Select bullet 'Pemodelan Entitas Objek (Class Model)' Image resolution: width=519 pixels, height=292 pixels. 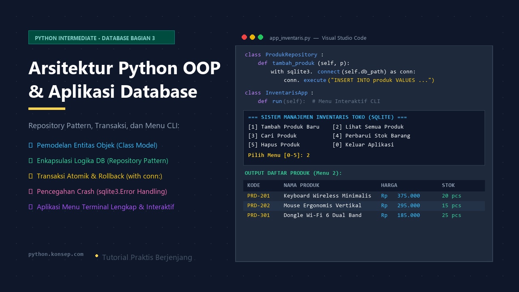[97, 145]
